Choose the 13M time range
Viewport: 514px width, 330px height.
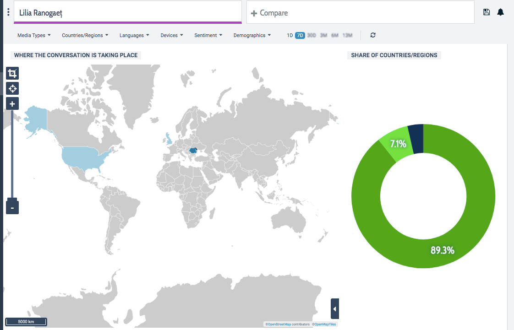click(x=347, y=35)
